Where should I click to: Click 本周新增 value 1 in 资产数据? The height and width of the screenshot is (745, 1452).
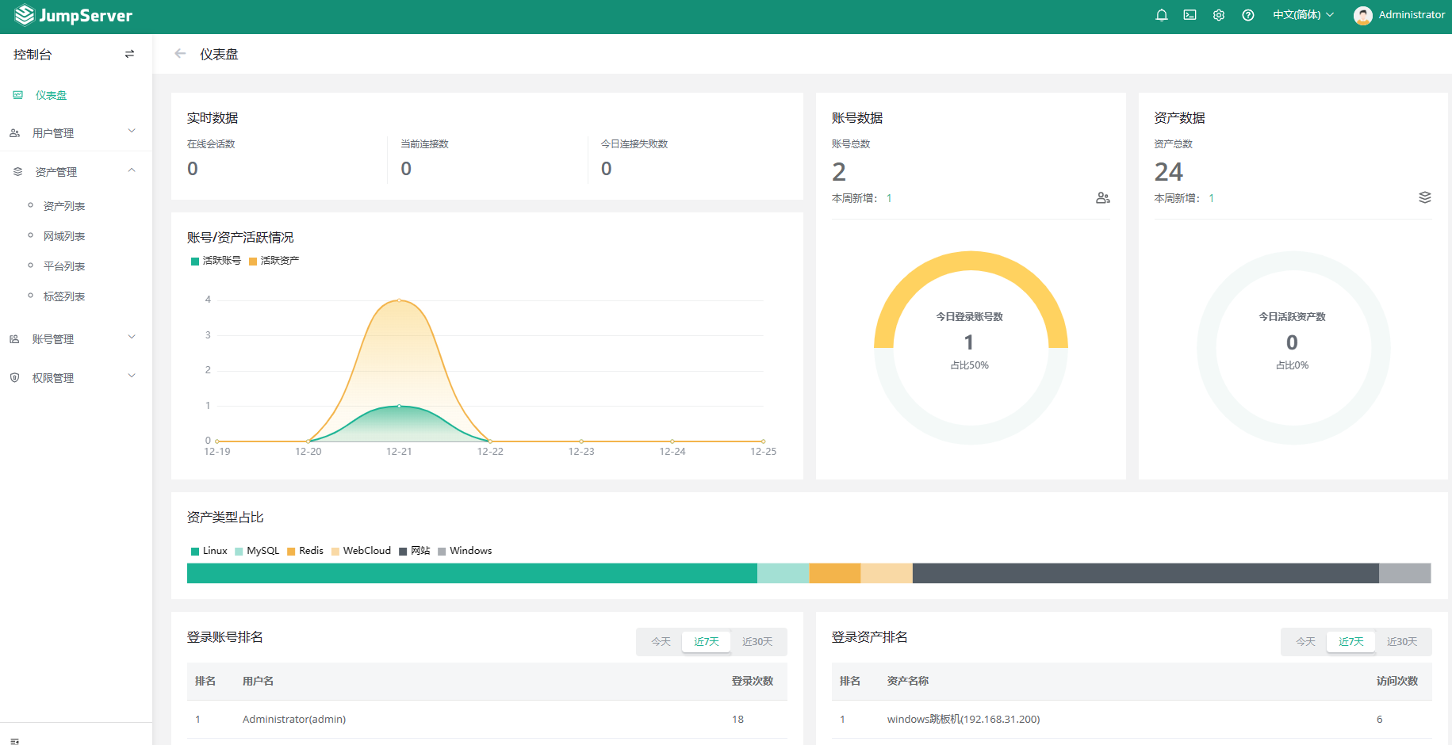(1211, 199)
